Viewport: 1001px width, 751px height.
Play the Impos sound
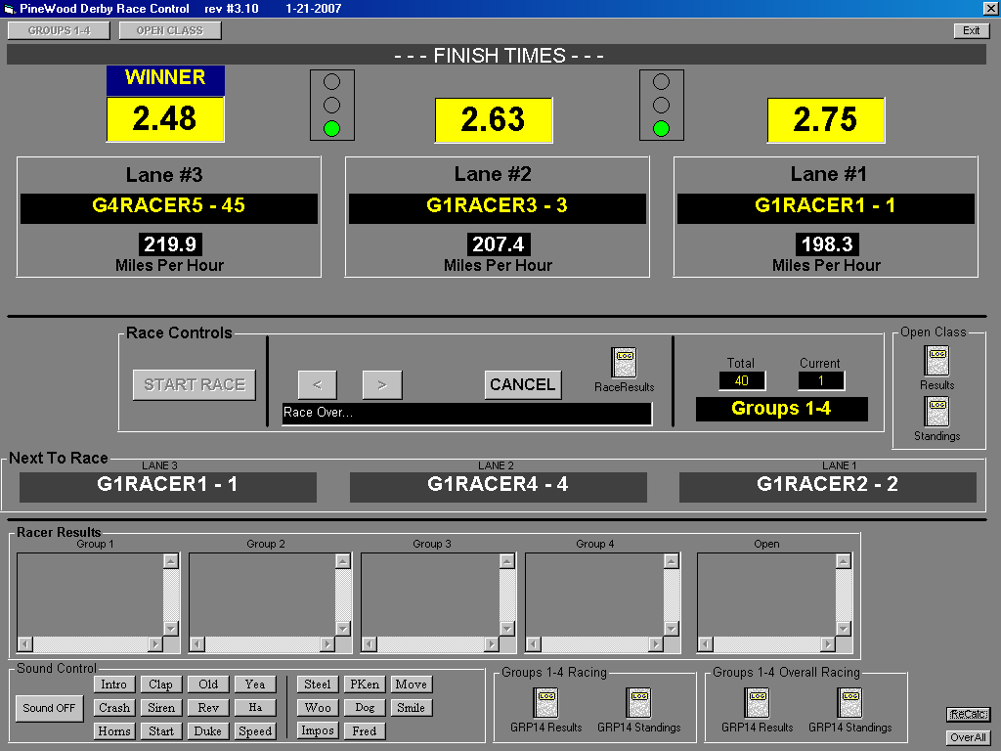318,730
